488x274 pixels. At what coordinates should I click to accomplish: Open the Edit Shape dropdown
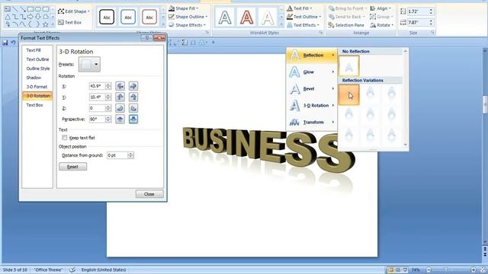[74, 11]
